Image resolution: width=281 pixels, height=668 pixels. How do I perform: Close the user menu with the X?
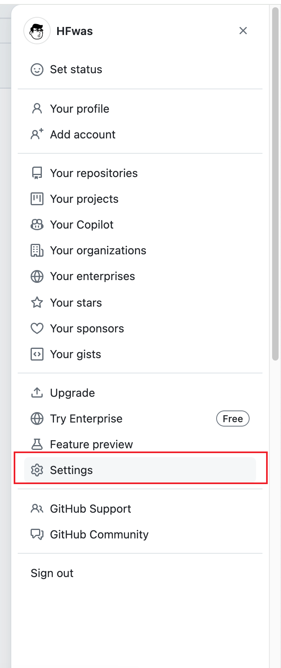pyautogui.click(x=243, y=31)
